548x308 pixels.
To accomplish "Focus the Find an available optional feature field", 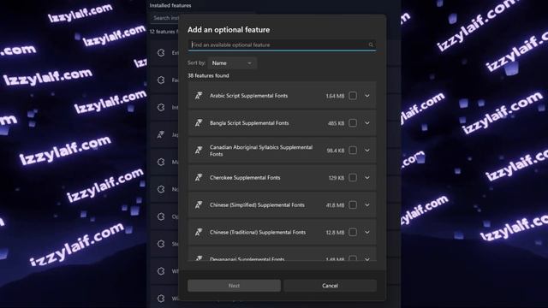I will (x=282, y=44).
